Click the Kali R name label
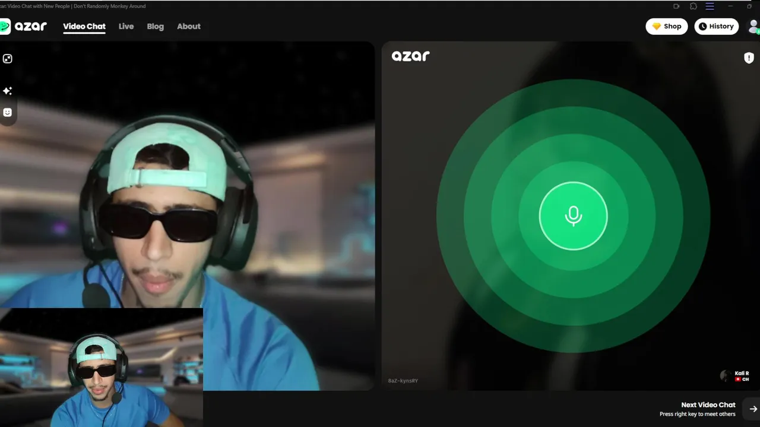Viewport: 760px width, 427px height. [x=742, y=373]
